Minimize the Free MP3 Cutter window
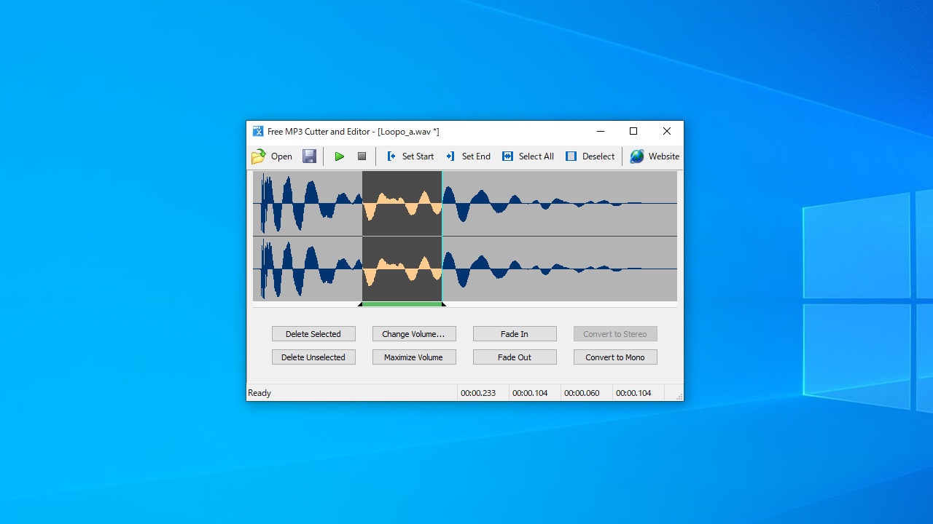The image size is (933, 524). click(x=601, y=132)
